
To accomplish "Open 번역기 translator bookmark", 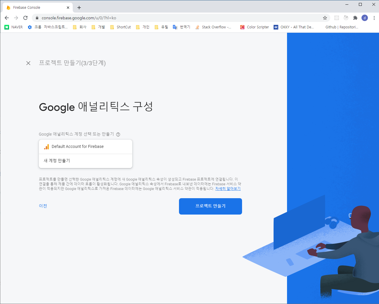I will (182, 27).
